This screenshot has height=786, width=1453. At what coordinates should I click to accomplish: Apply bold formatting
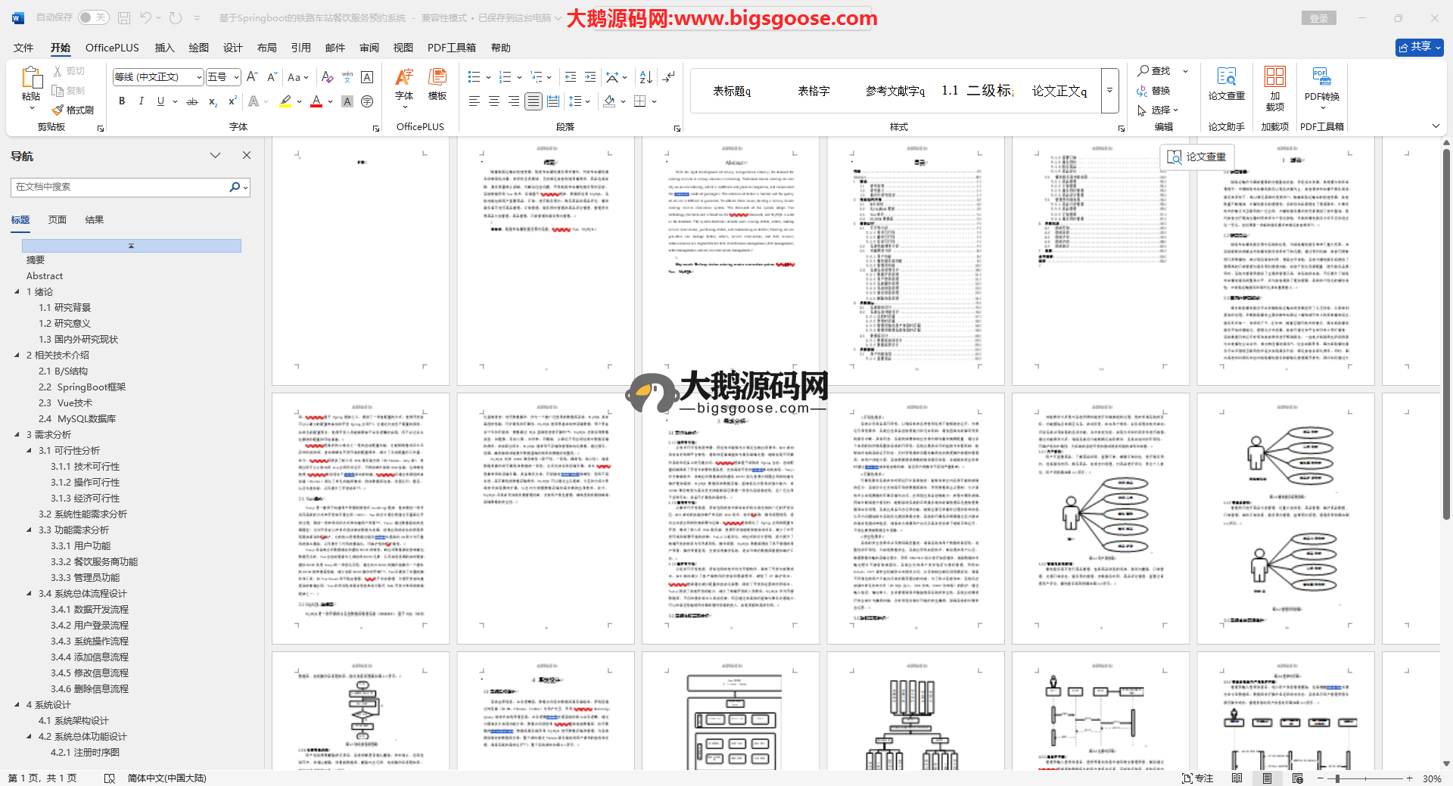122,101
